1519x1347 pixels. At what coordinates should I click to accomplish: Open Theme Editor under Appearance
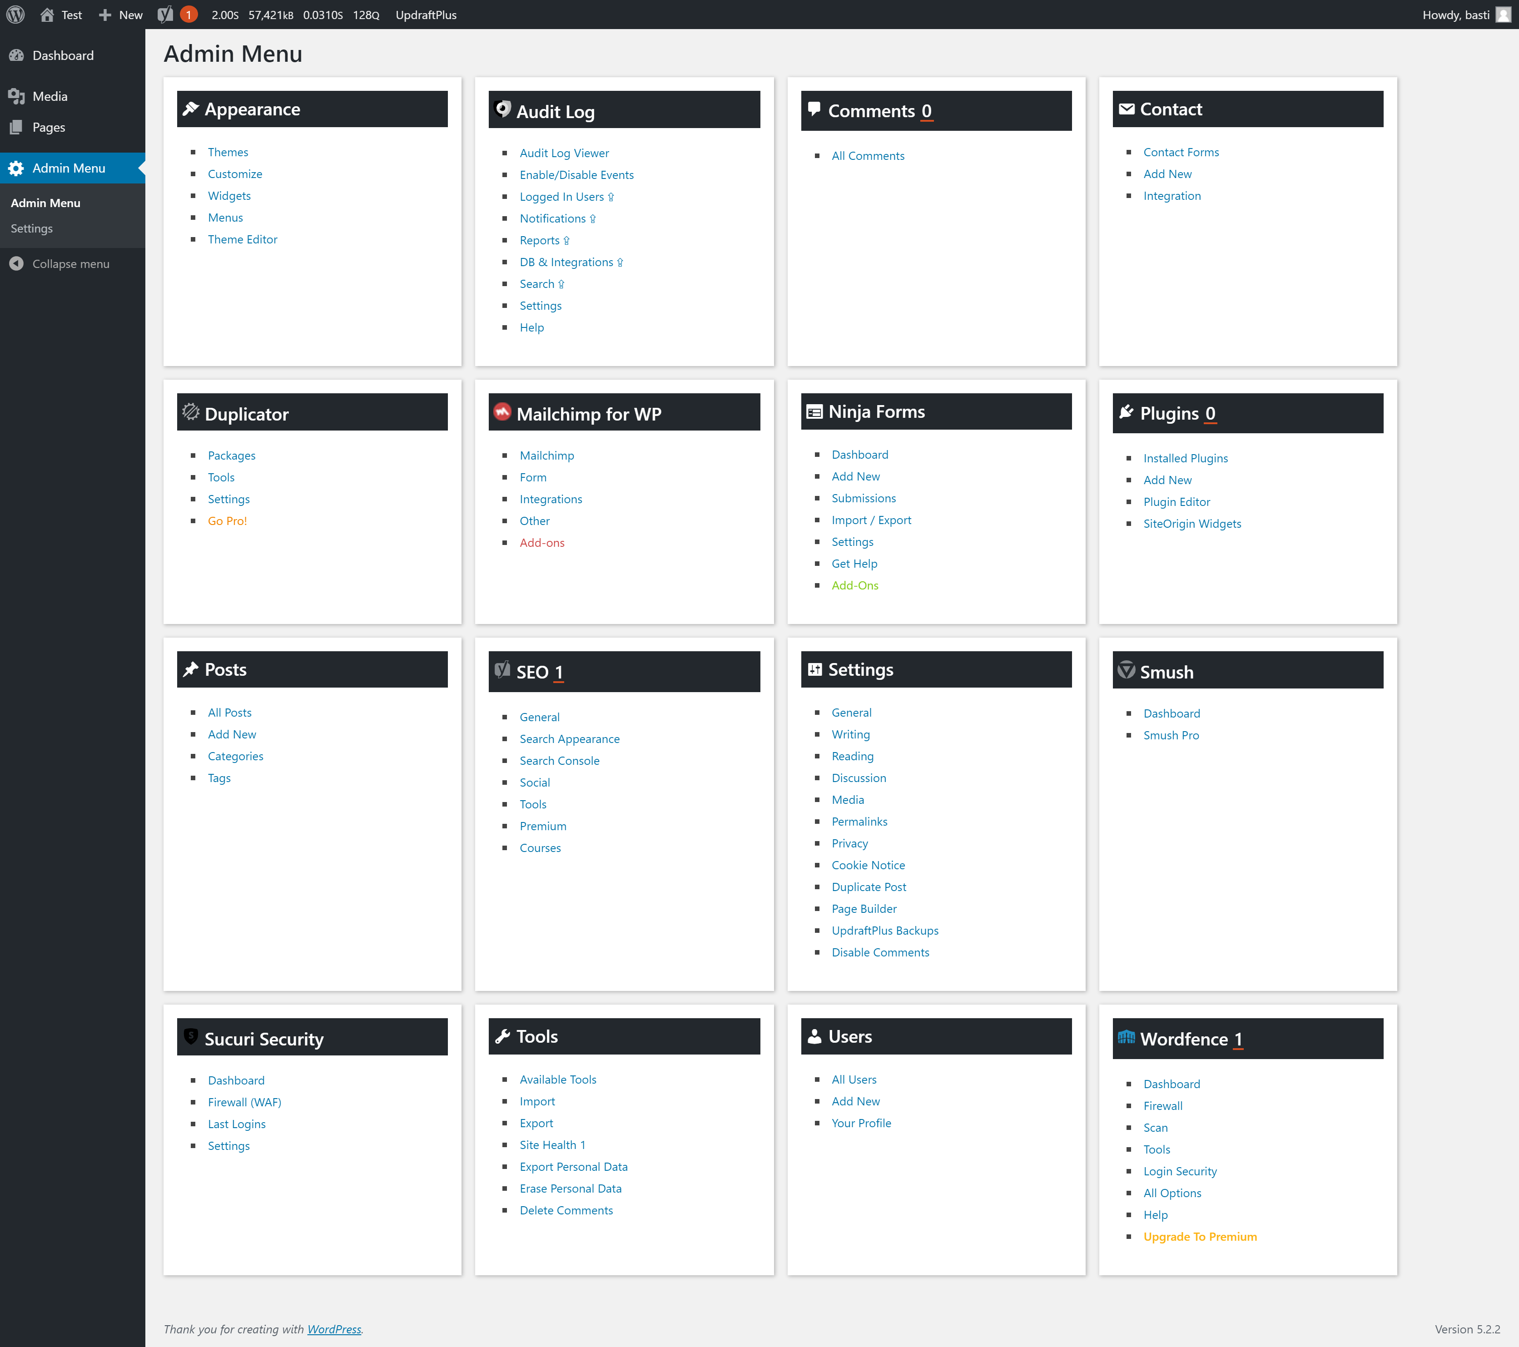[x=242, y=240]
